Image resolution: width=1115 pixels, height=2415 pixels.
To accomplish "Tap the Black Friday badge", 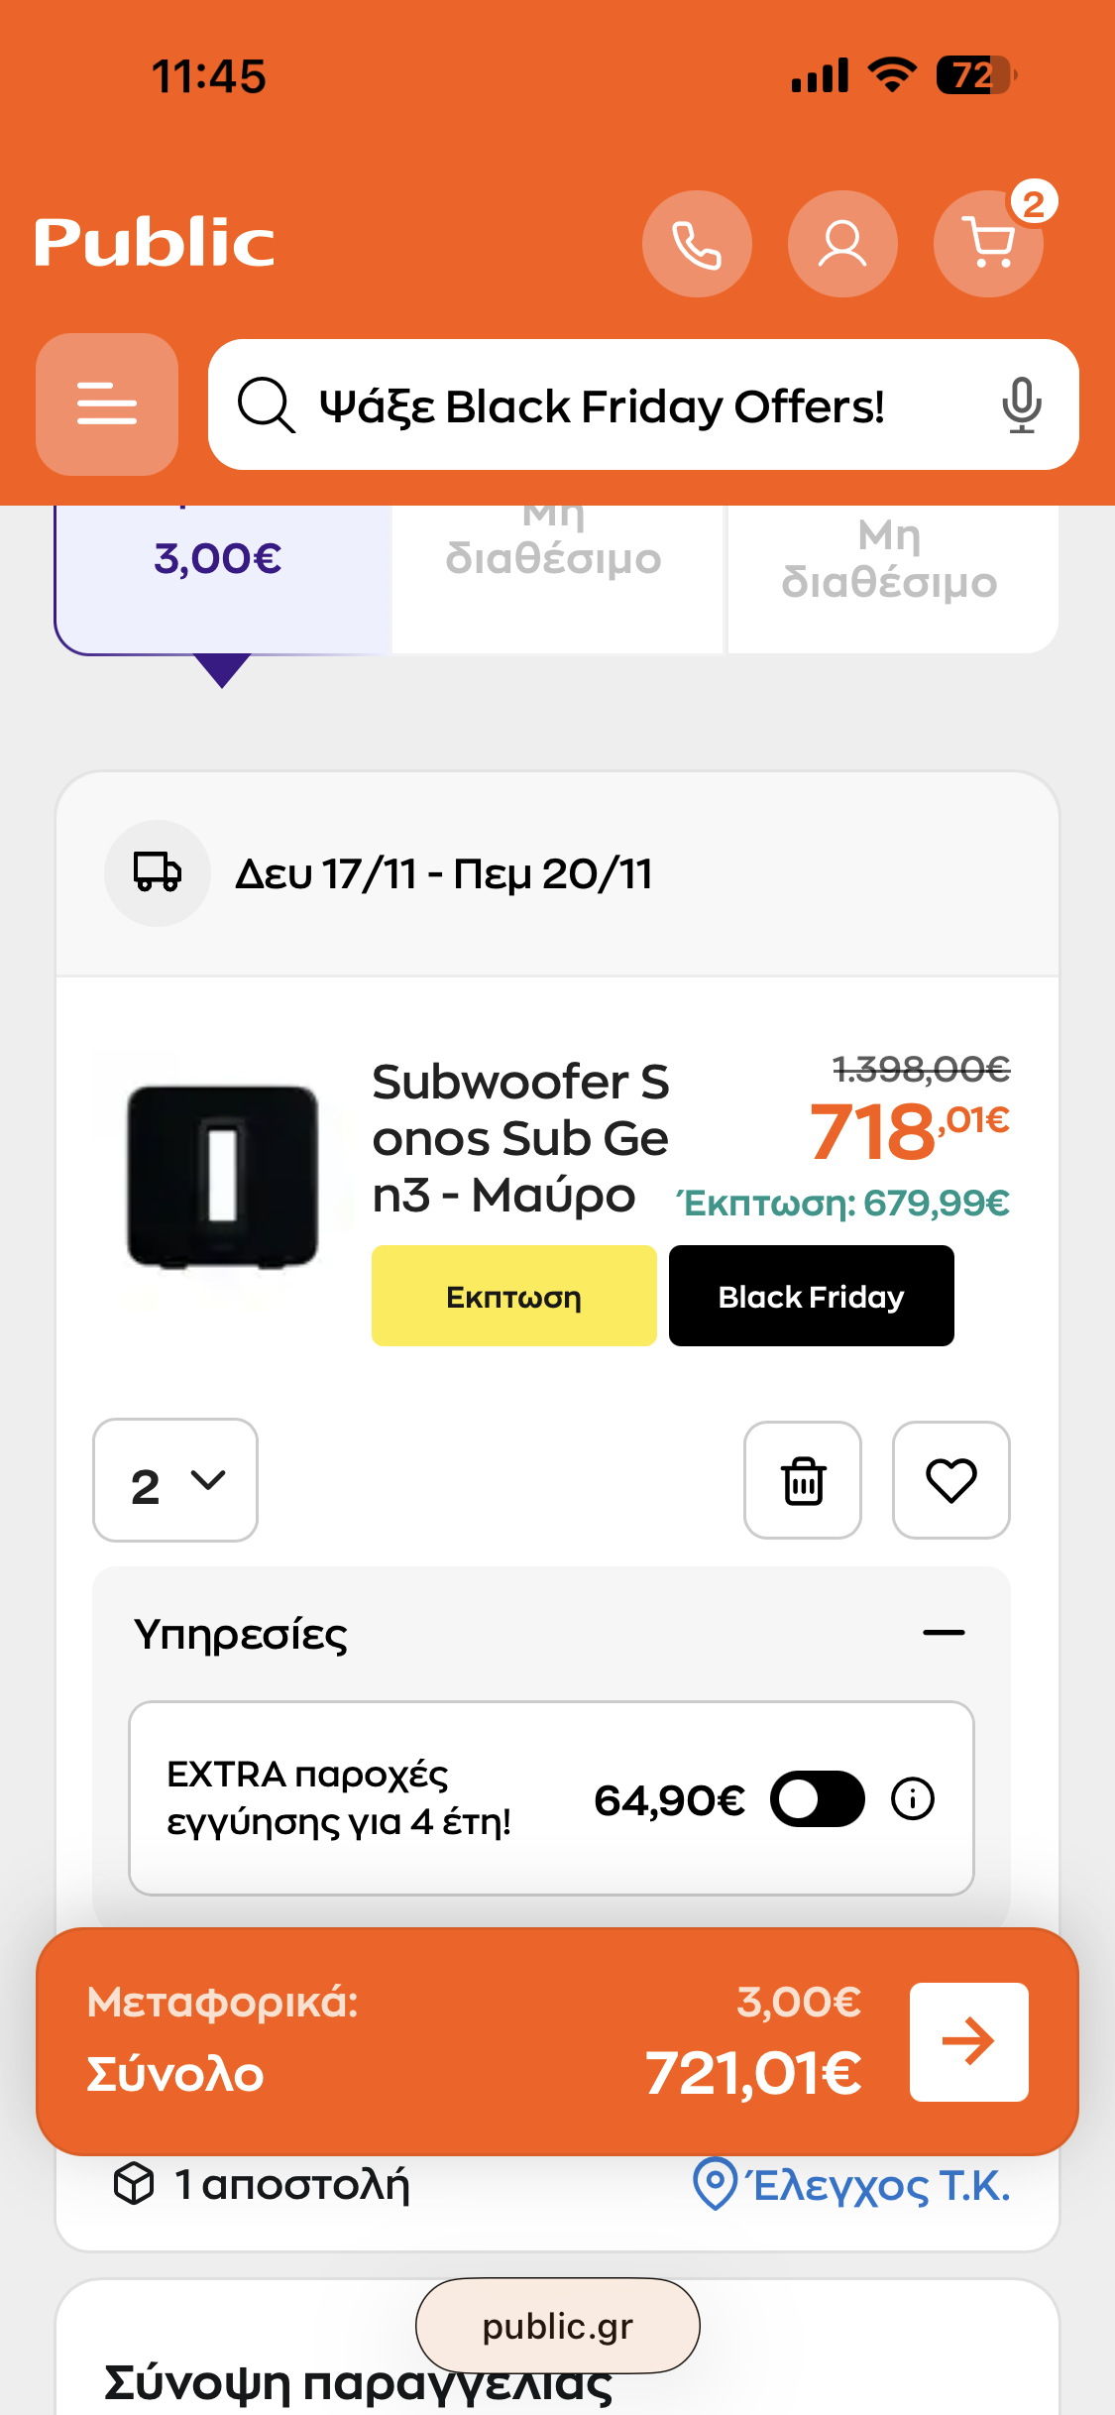I will 811,1296.
